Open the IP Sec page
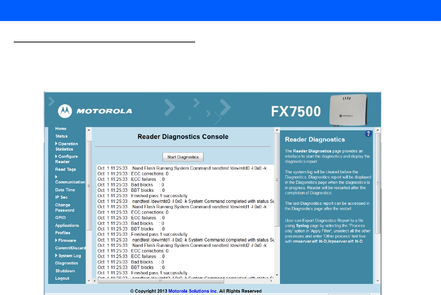441x295 pixels. [x=61, y=197]
